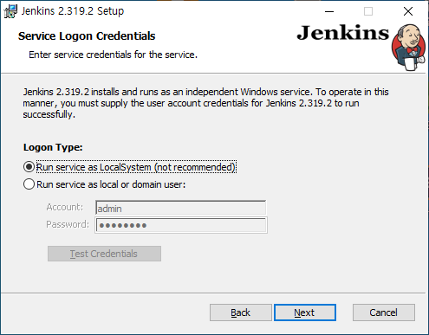
Task: Click the Test Credentials button
Action: (104, 254)
